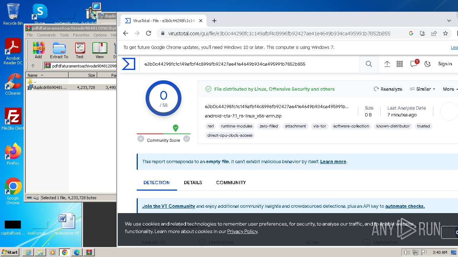The width and height of the screenshot is (458, 257).
Task: Open VirusTotal notifications with badge 9
Action: (x=414, y=64)
